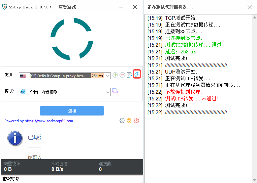Open the edit proxy notepad icon
This screenshot has height=183, width=257.
(x=129, y=75)
